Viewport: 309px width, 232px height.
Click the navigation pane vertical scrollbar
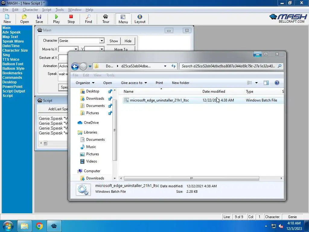pyautogui.click(x=115, y=130)
